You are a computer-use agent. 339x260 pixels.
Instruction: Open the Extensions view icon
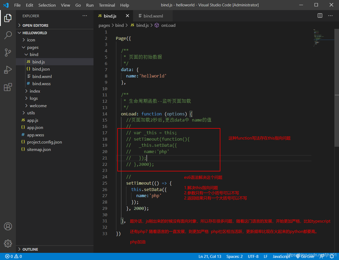(8, 87)
